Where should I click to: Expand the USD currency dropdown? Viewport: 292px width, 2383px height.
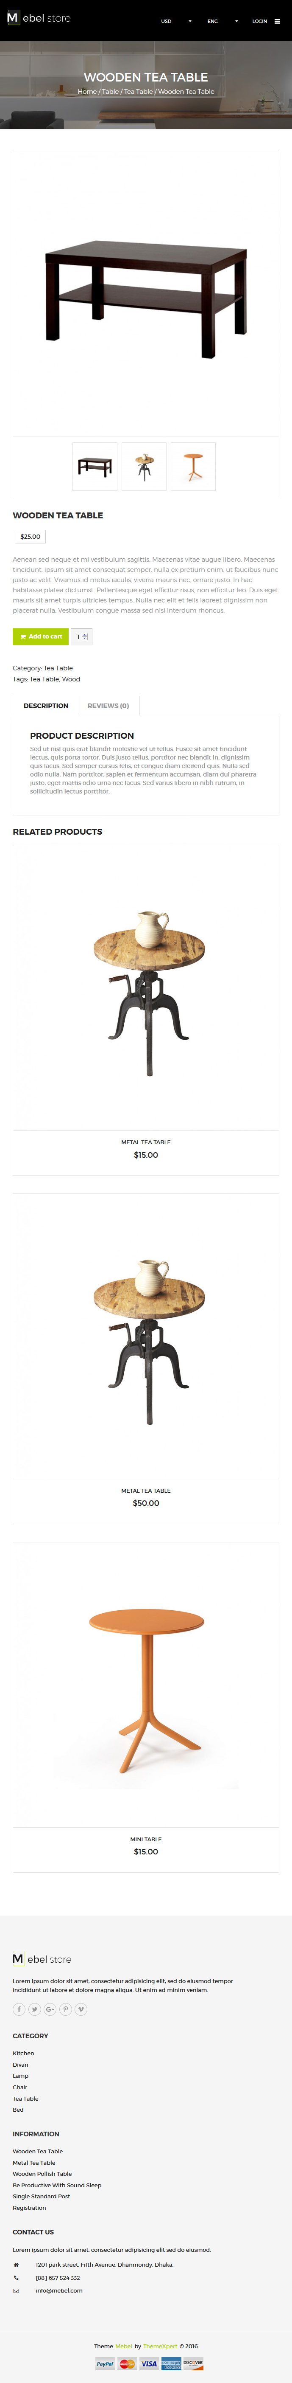[175, 21]
